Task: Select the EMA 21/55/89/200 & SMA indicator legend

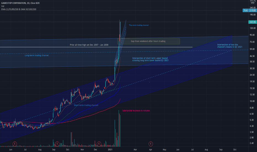Action: (19, 9)
